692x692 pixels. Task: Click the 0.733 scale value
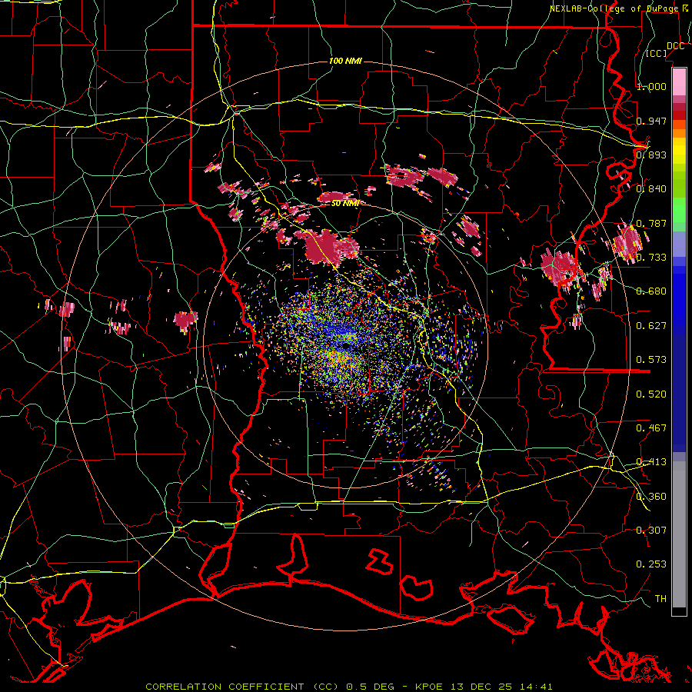pos(651,258)
